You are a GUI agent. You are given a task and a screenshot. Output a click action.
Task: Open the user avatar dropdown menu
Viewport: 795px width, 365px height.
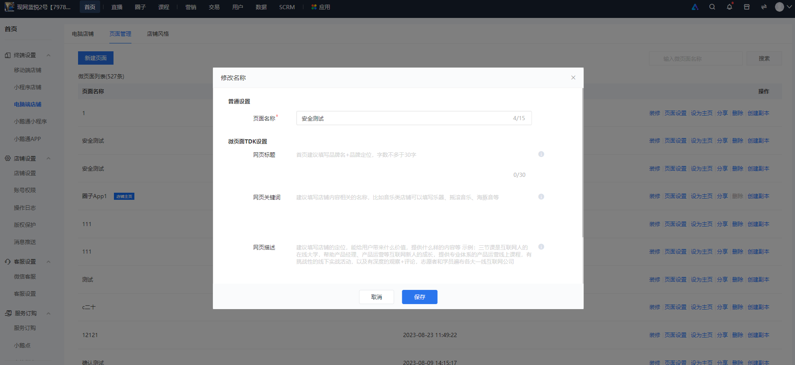[x=783, y=7]
